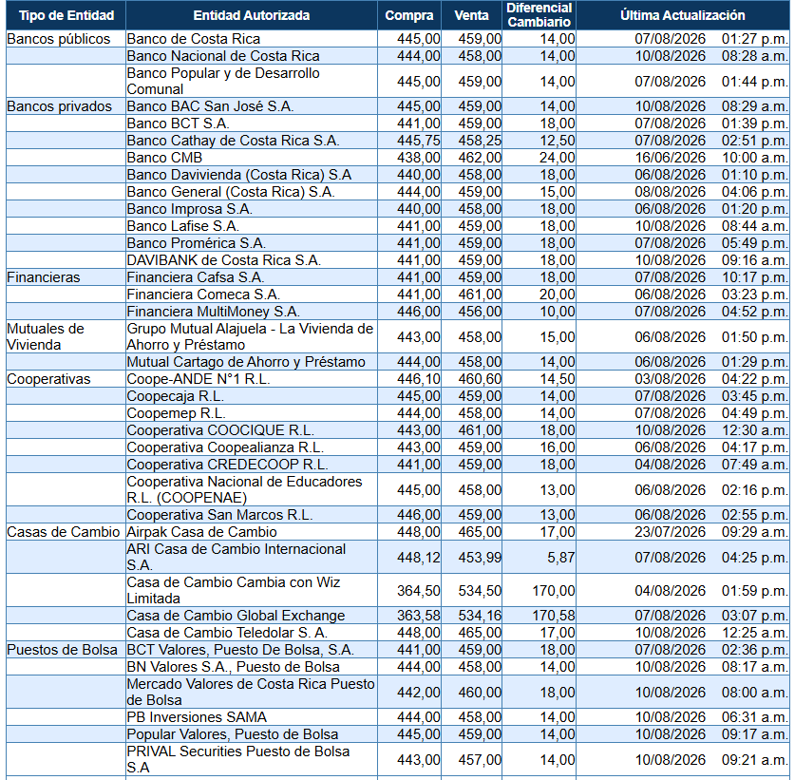Select Casa de Cambio Global Exchange
The image size is (795, 780).
click(x=236, y=616)
